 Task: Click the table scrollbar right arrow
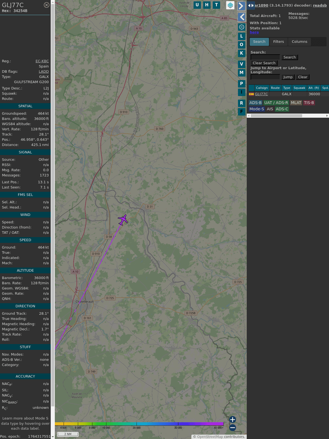[327, 116]
